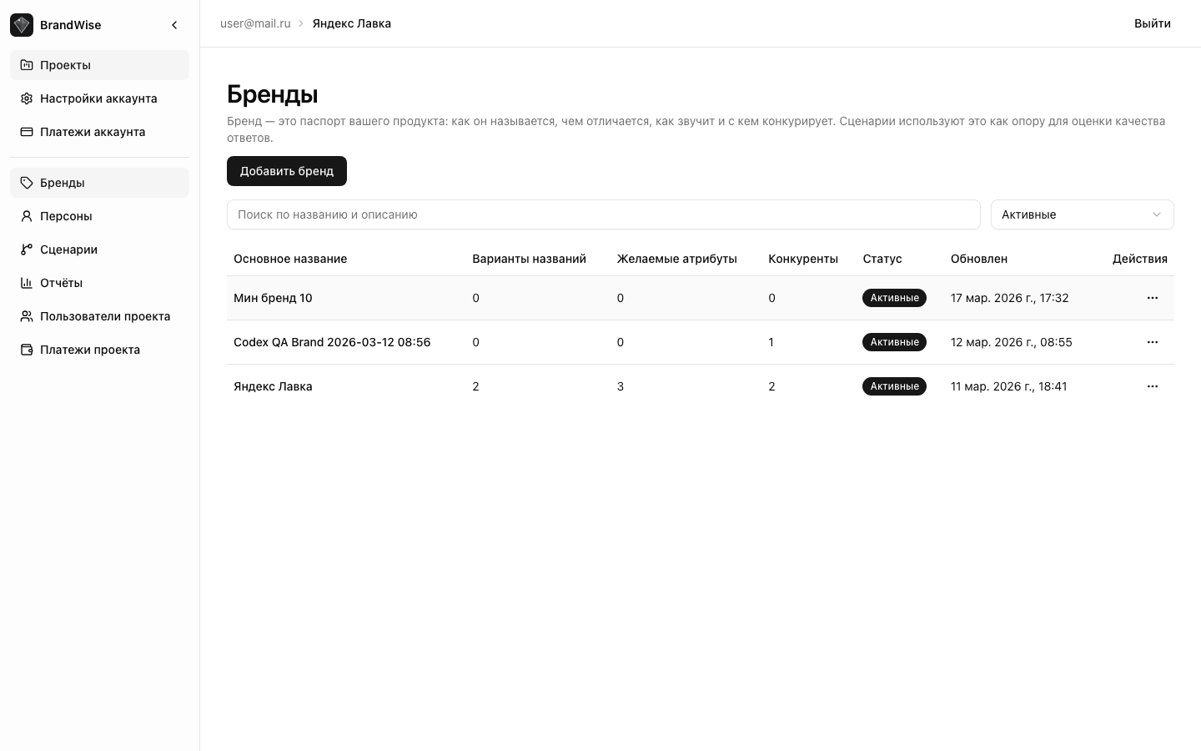Open Платежи проекта from the sidebar
Screen dimensions: 1201x751
coord(90,350)
